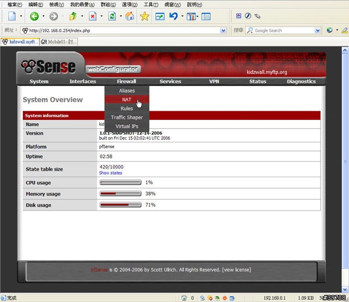Click the grey Forward arrow button

[x=53, y=16]
